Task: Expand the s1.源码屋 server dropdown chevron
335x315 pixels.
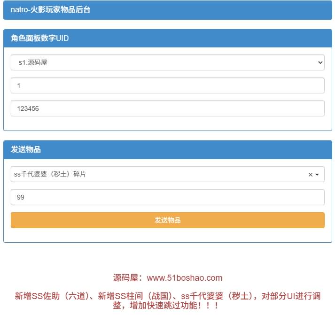Action: [320, 62]
